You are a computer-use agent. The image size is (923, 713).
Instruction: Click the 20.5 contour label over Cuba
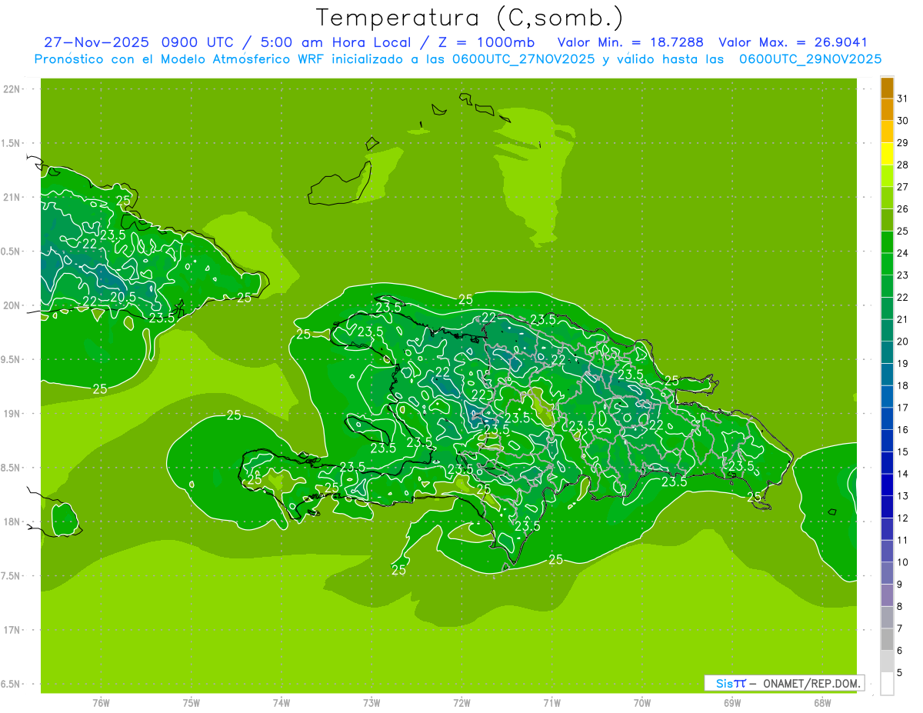123,297
